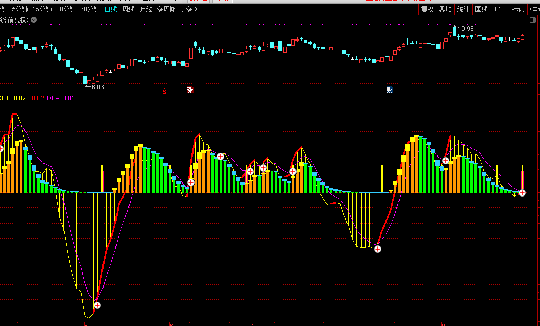The image size is (540, 326).
Task: Open F10 company info
Action: (x=500, y=9)
